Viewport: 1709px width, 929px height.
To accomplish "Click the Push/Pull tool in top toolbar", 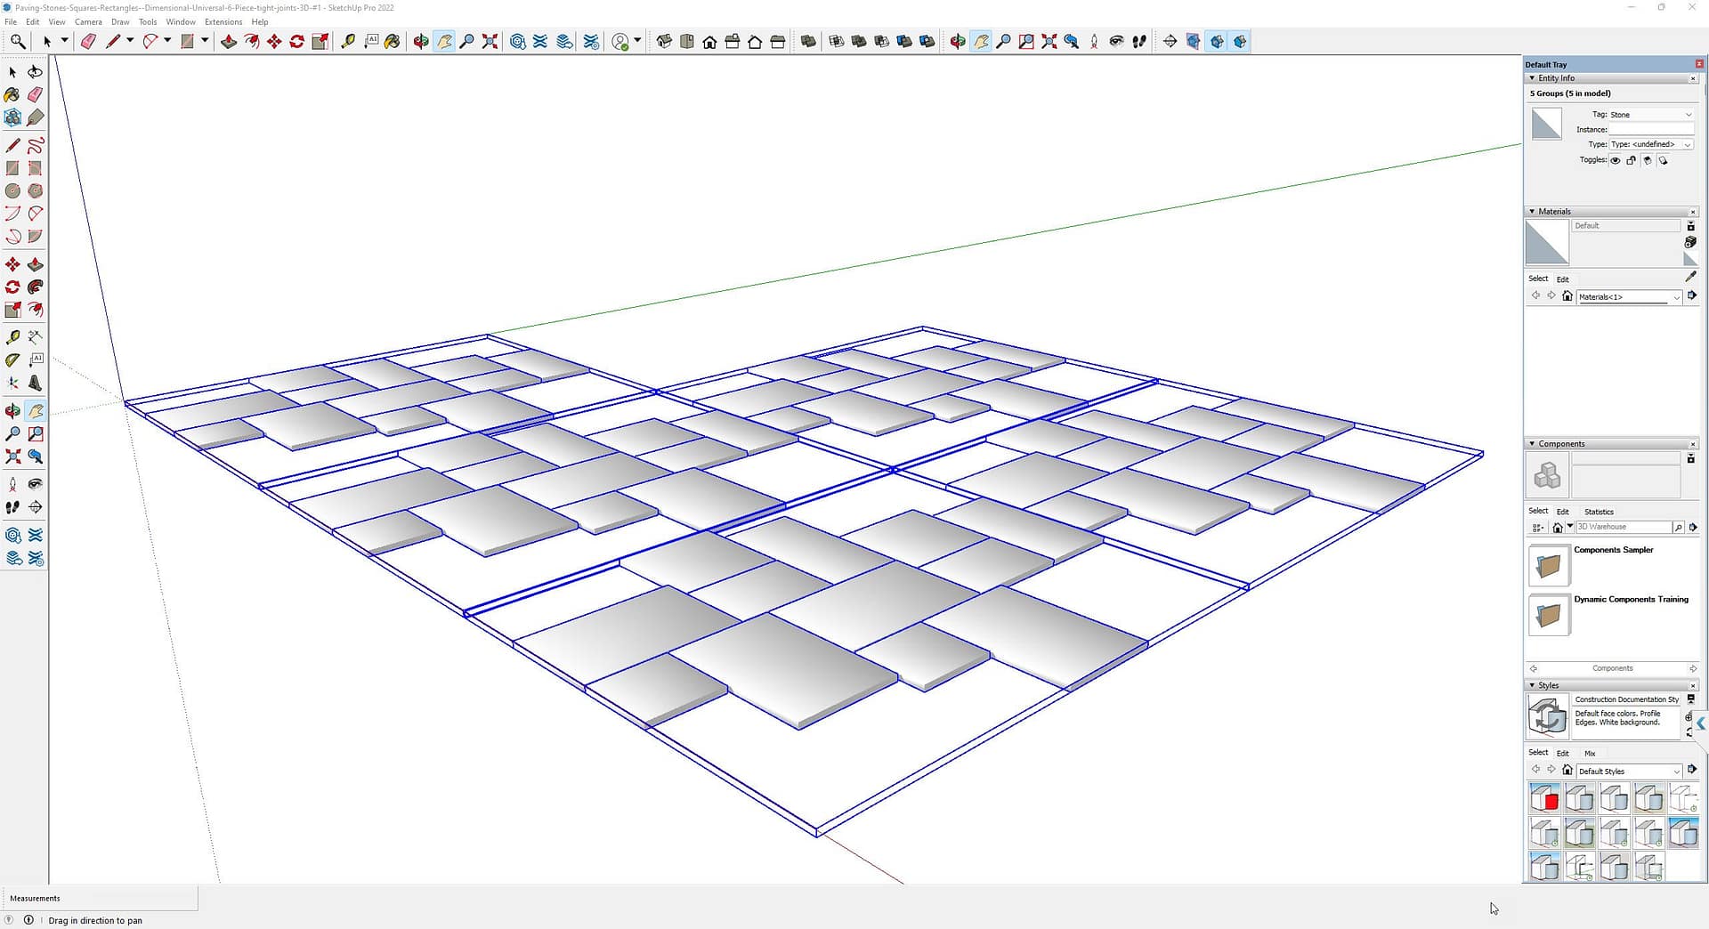I will 229,42.
